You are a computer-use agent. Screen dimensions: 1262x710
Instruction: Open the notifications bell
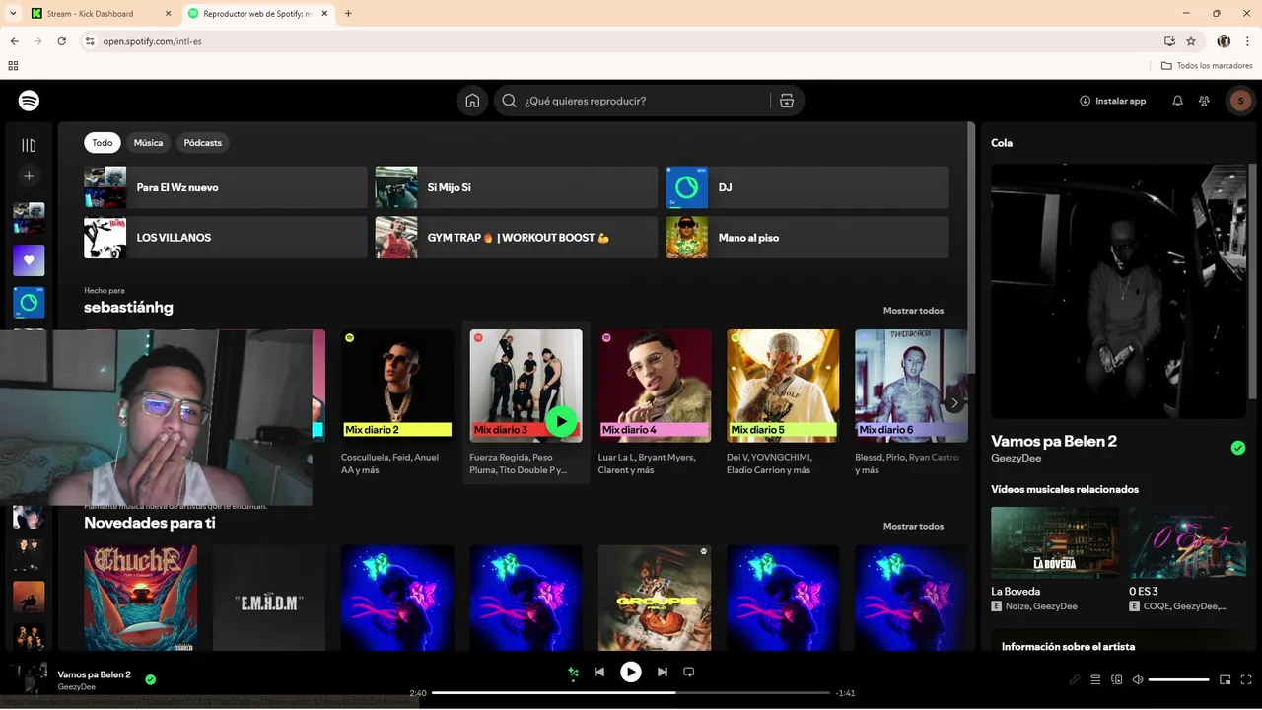pyautogui.click(x=1177, y=101)
